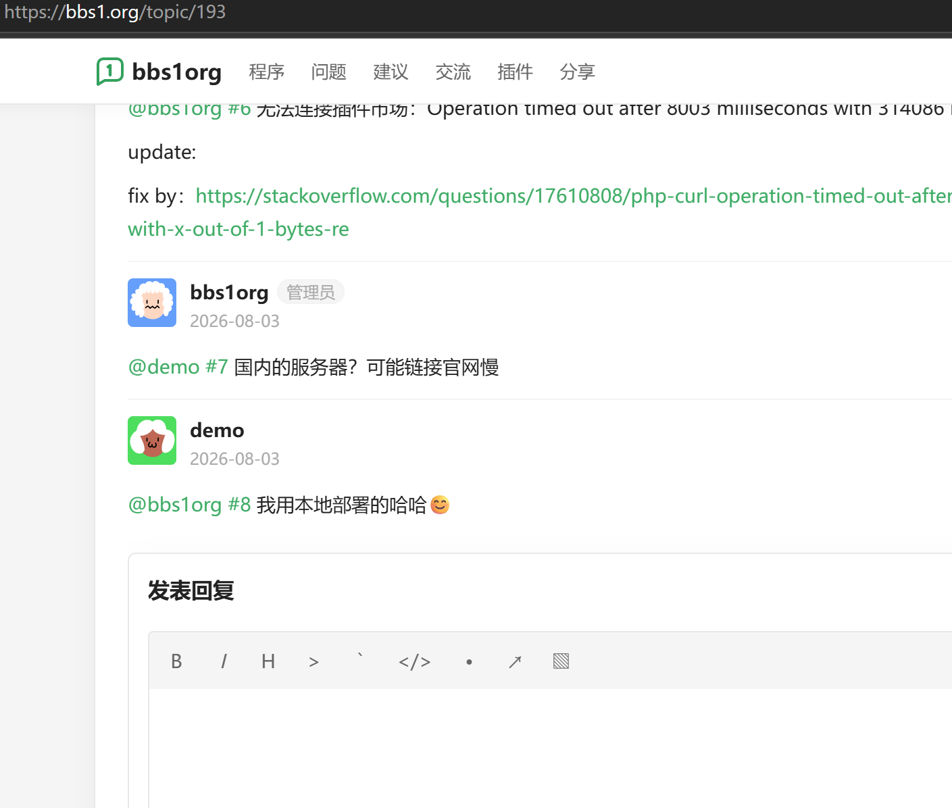Click the smiling emoji in demo's reply

click(440, 505)
